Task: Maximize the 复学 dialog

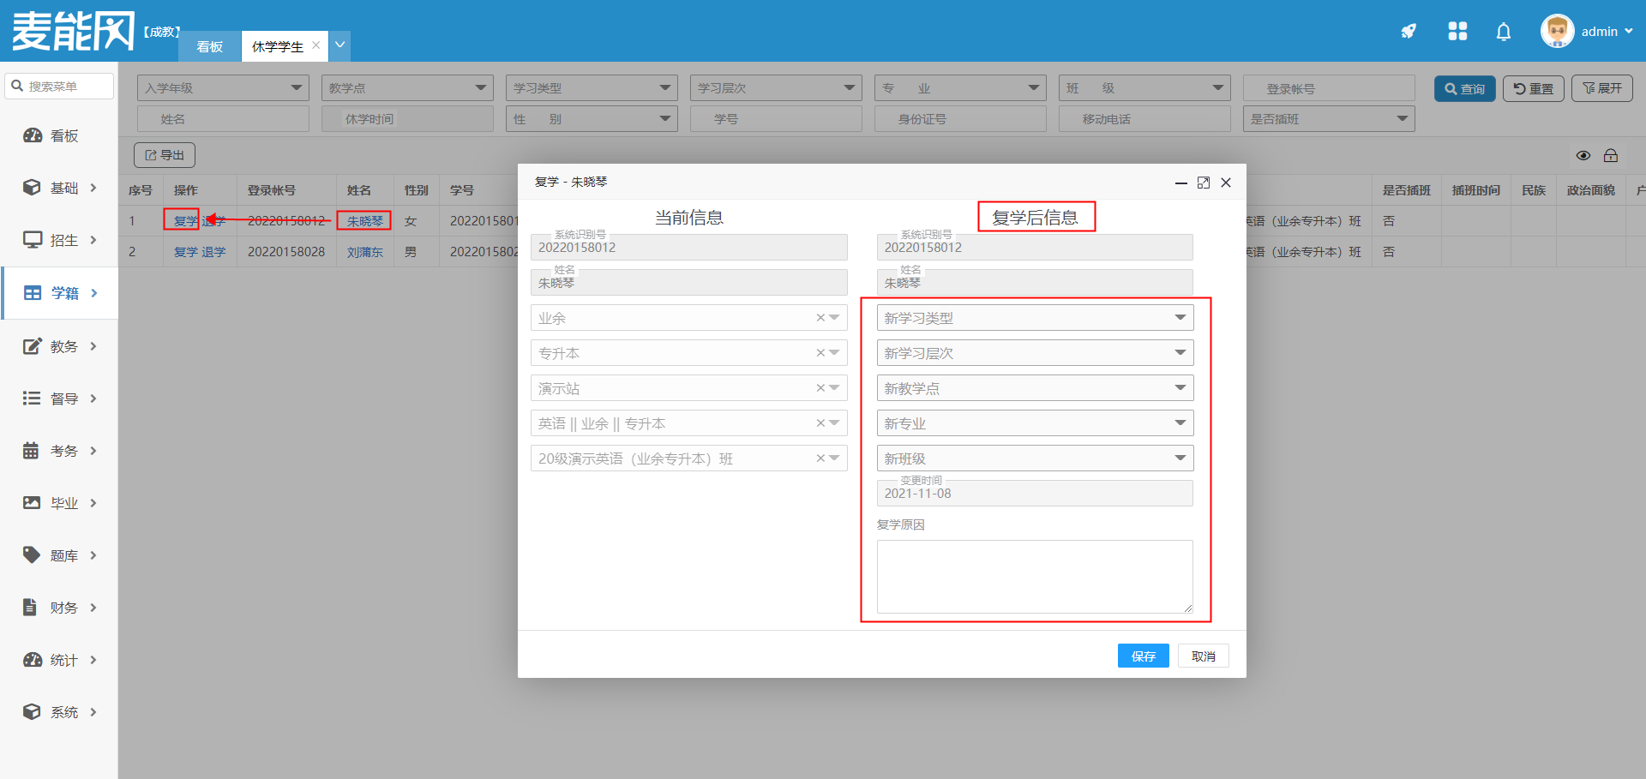Action: [x=1204, y=183]
